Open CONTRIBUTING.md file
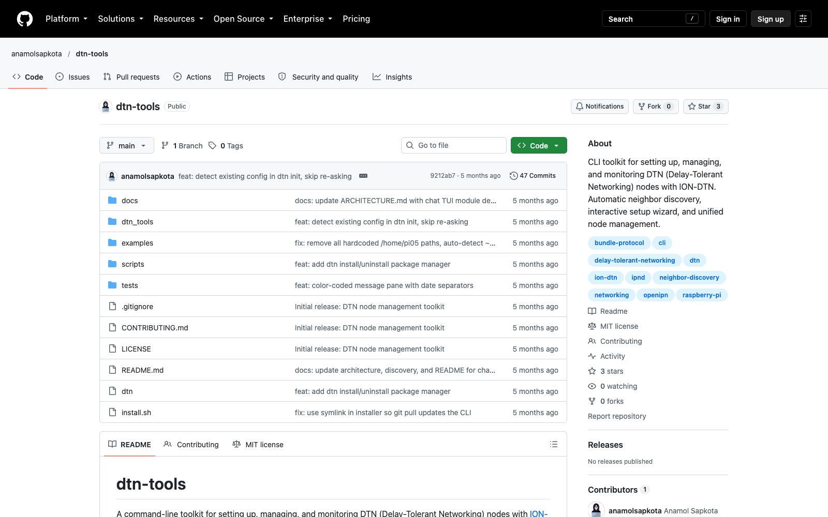 tap(155, 327)
